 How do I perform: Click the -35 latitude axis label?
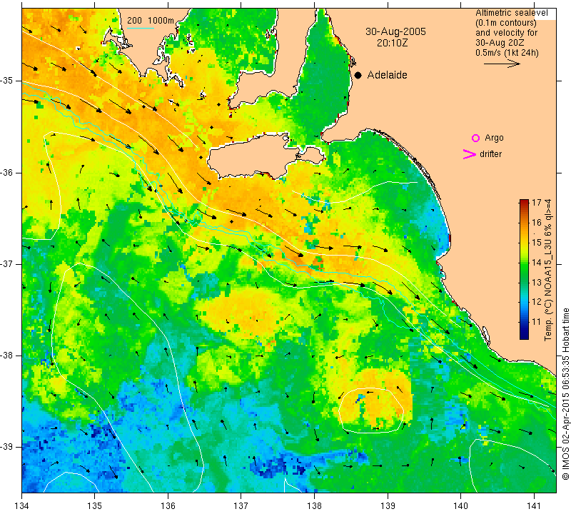point(7,81)
